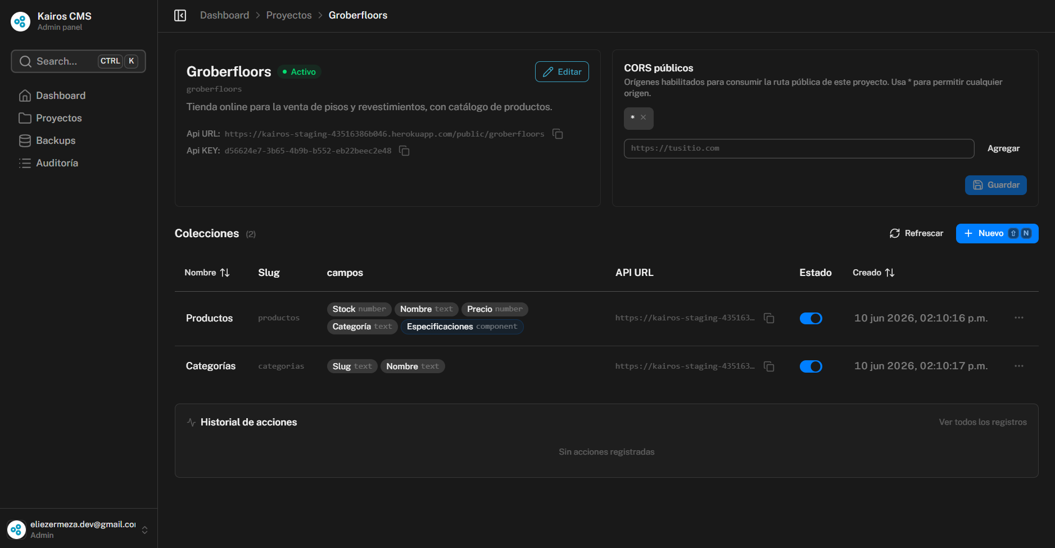Copy Productos collection API URL
Screen dimensions: 1055x548
pos(769,318)
